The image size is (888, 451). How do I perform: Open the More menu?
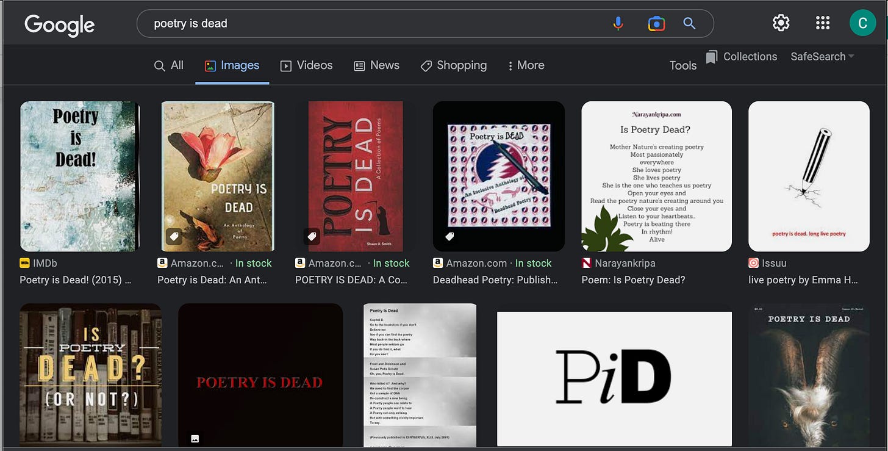[526, 65]
